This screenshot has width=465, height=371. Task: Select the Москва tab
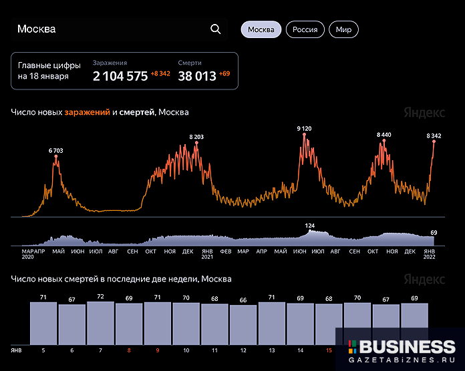(261, 30)
